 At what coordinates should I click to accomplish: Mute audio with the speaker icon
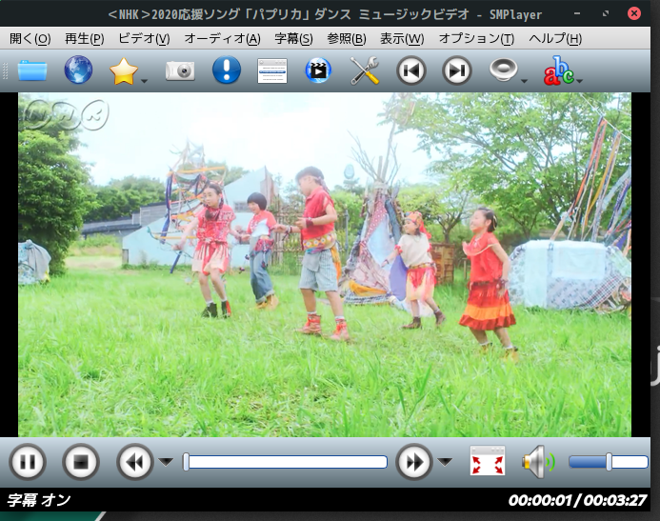coord(538,462)
